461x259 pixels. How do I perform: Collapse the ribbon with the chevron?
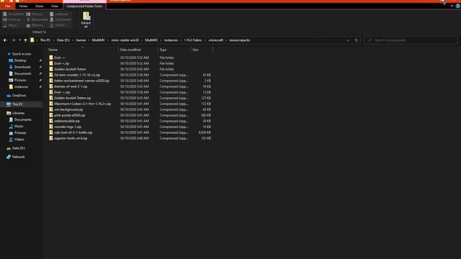coord(452,6)
